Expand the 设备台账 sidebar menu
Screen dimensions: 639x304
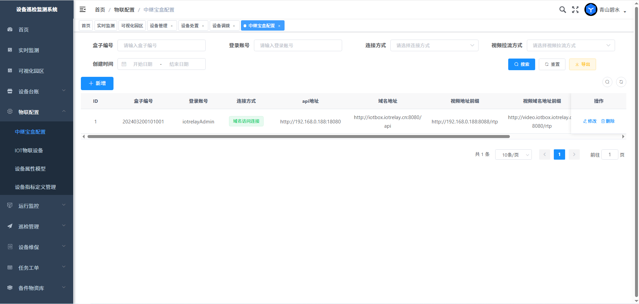click(x=37, y=91)
